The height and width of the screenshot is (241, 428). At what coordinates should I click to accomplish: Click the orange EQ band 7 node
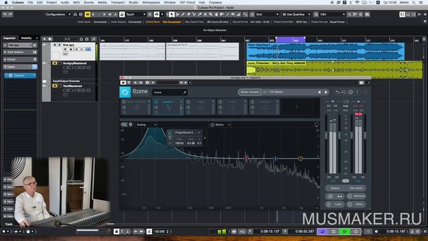(x=300, y=159)
